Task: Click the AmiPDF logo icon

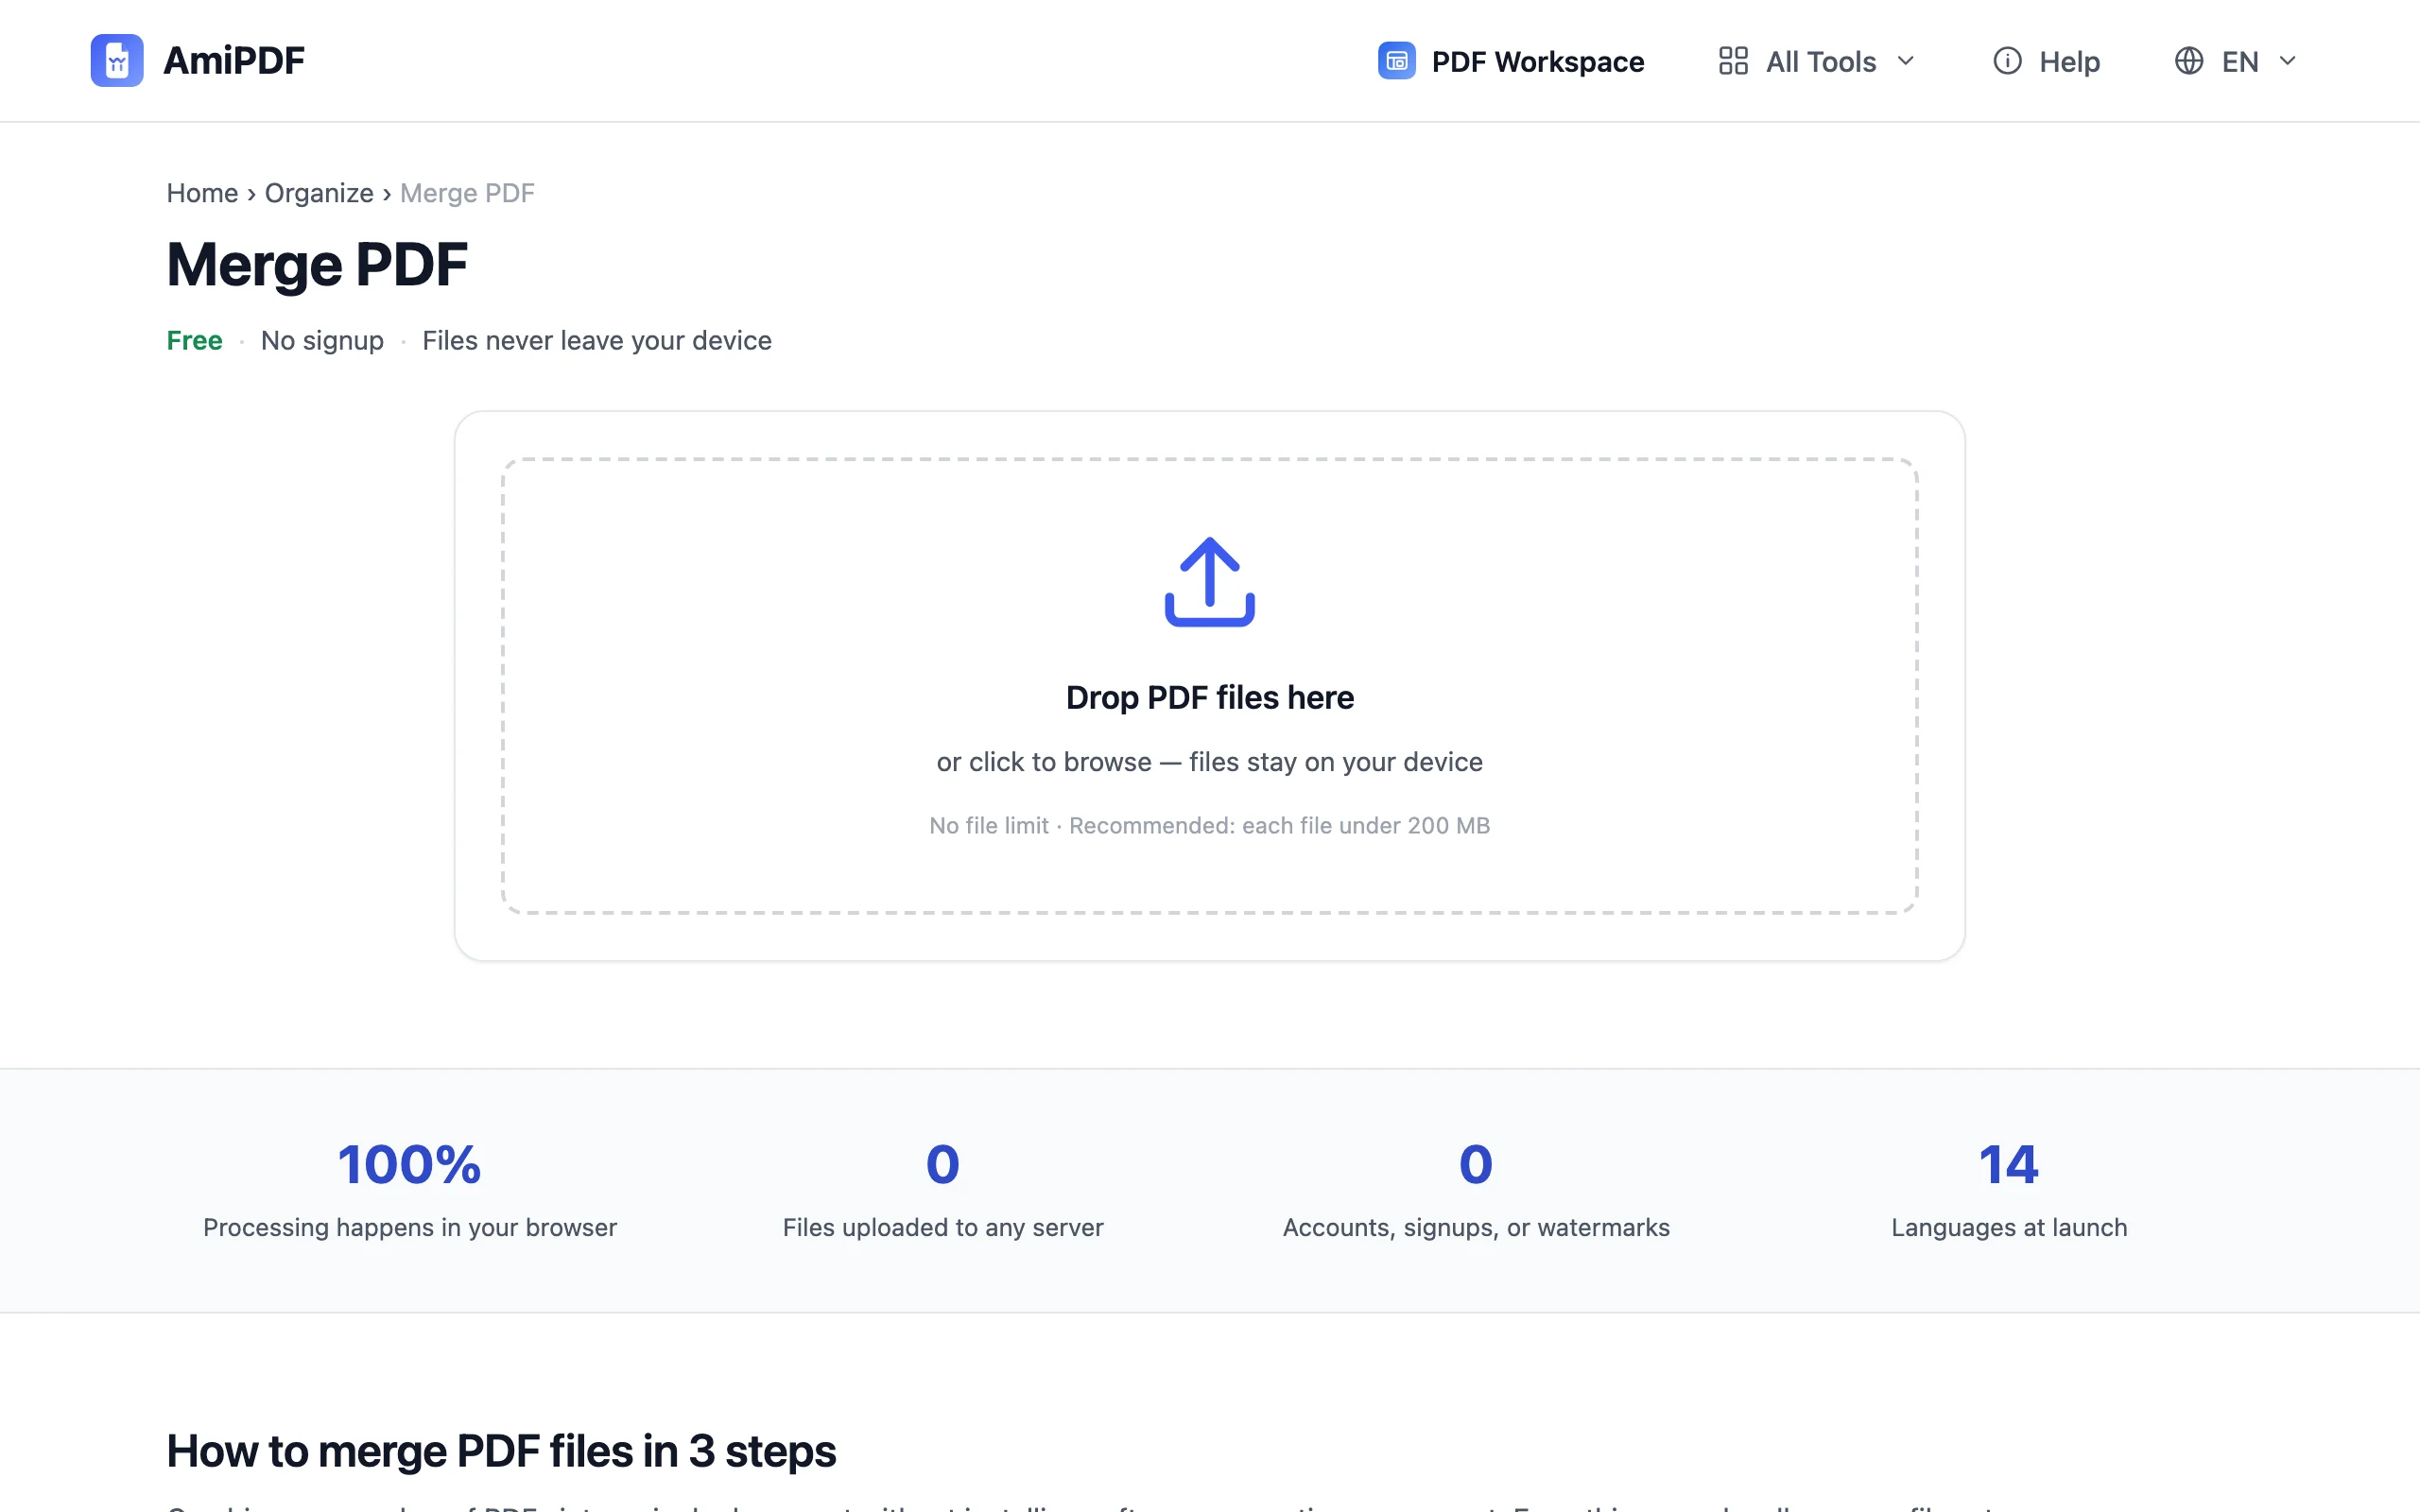Action: point(117,61)
